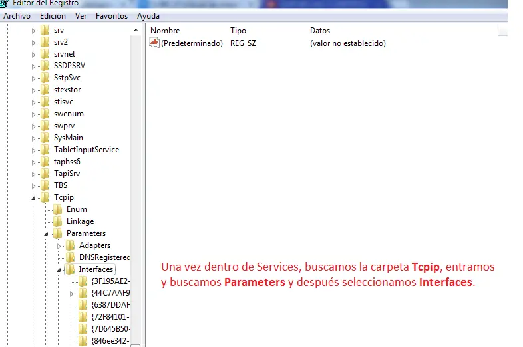
Task: Select the Linkage key label
Action: click(80, 221)
